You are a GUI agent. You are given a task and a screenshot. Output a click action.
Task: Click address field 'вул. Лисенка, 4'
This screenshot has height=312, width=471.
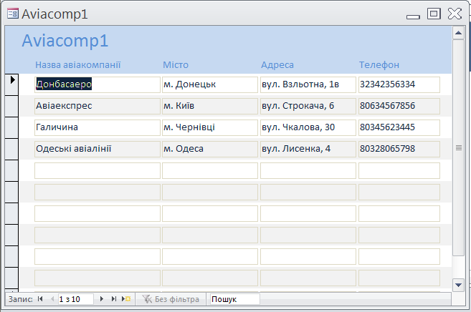[x=308, y=149]
